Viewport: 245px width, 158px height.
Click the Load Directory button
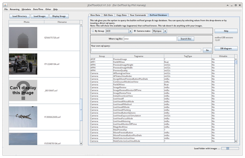pos(20,16)
